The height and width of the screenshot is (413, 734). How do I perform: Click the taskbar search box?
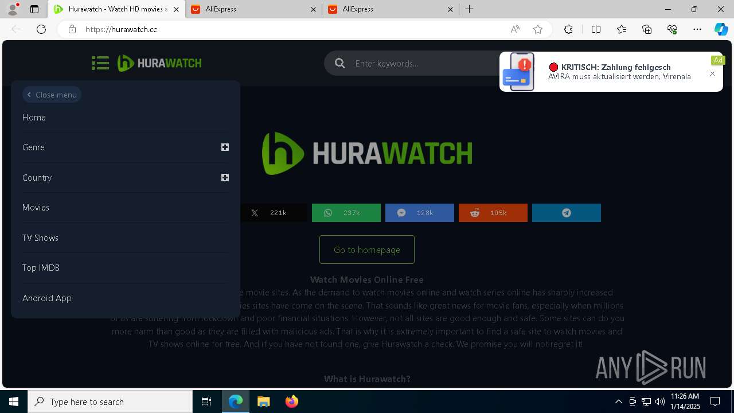point(110,402)
